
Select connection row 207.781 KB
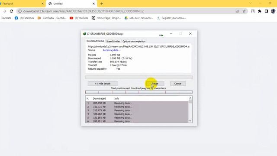137,121
